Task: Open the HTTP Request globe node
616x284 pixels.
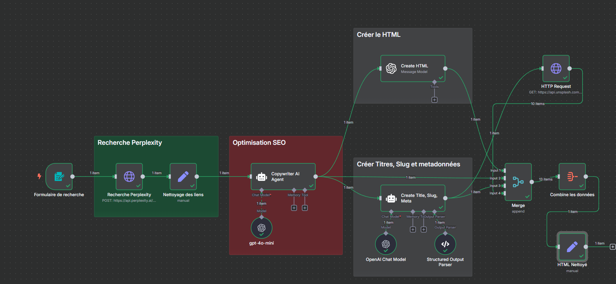Action: coord(556,68)
